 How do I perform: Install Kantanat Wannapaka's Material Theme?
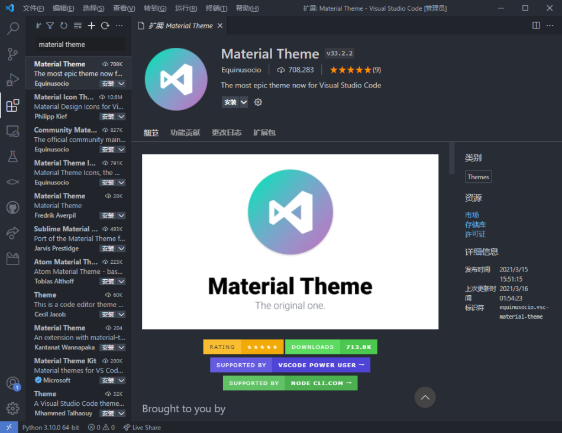[x=108, y=347]
